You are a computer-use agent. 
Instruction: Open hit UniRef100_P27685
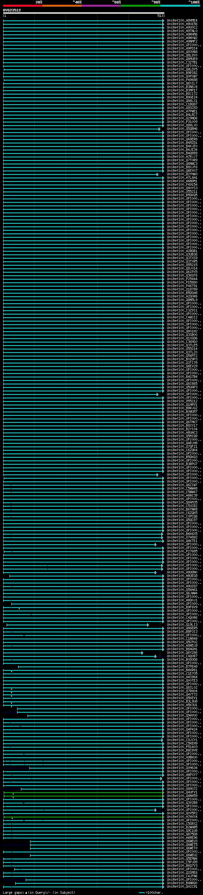(x=182, y=551)
